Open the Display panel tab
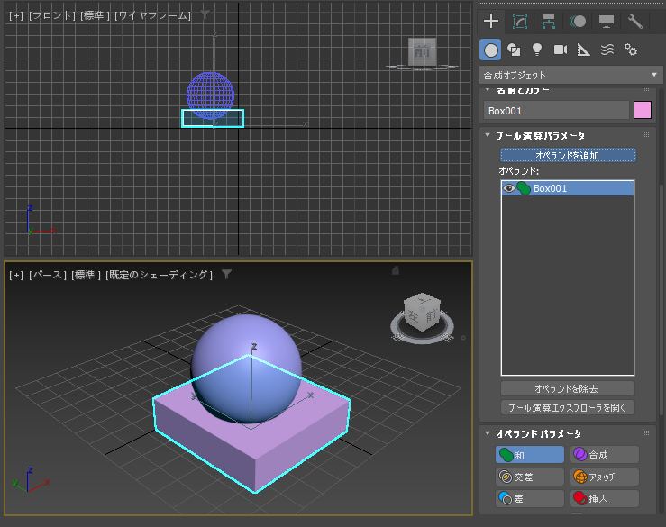This screenshot has height=527, width=666. [x=607, y=22]
